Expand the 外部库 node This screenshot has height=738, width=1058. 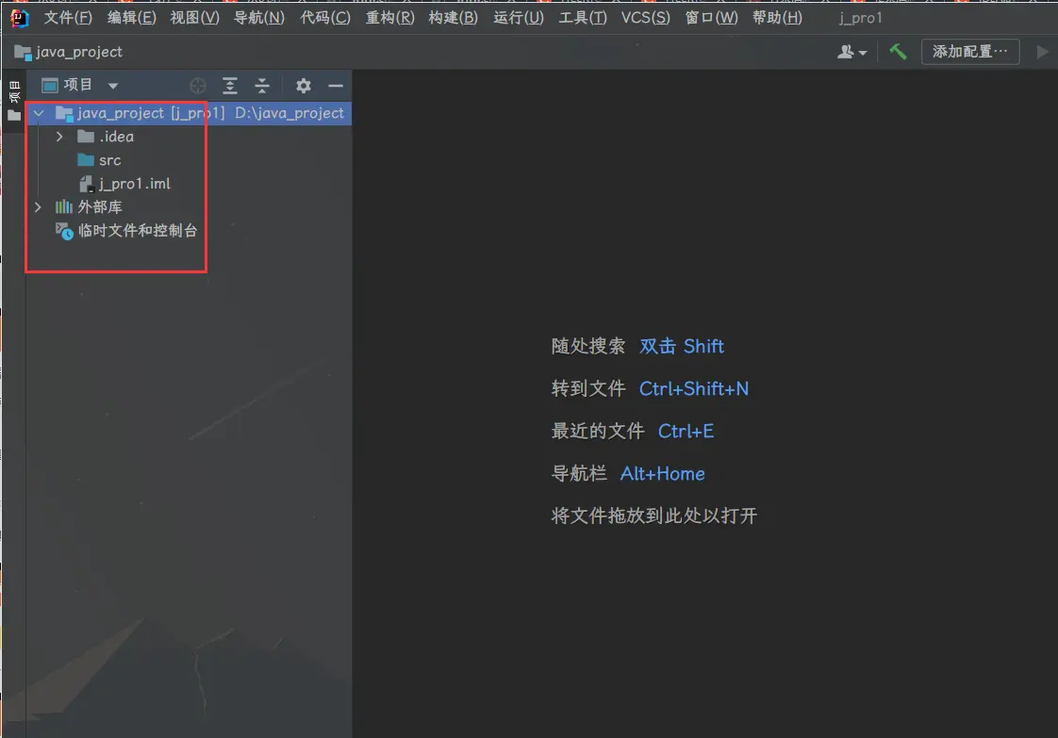[38, 206]
